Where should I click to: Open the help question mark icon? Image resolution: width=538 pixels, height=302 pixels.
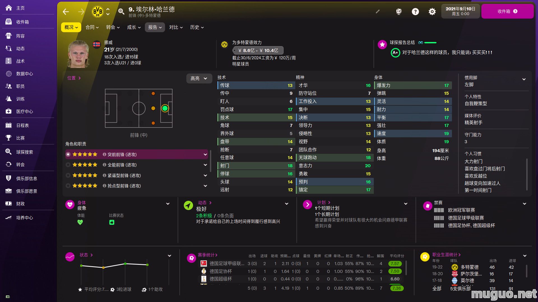415,11
